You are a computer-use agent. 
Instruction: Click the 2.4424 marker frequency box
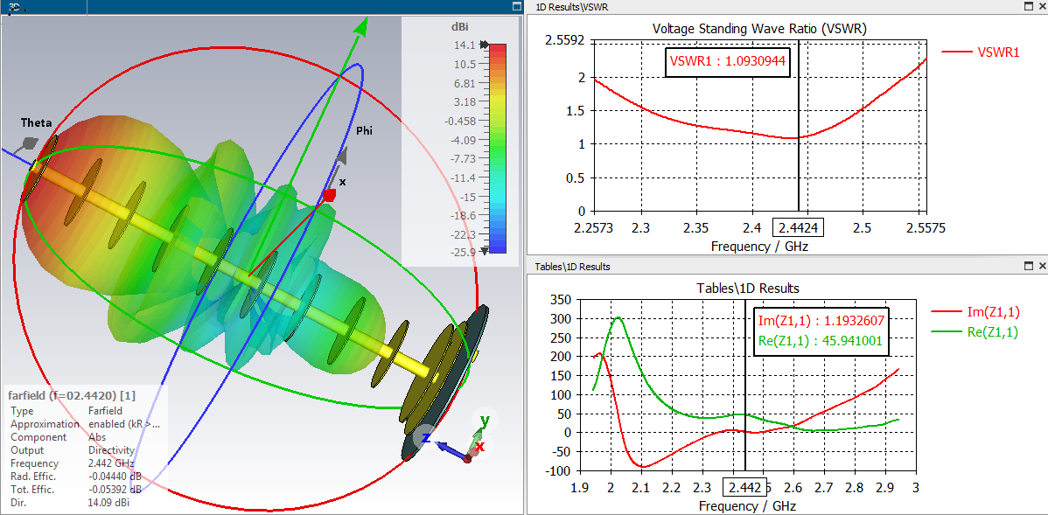click(x=798, y=228)
